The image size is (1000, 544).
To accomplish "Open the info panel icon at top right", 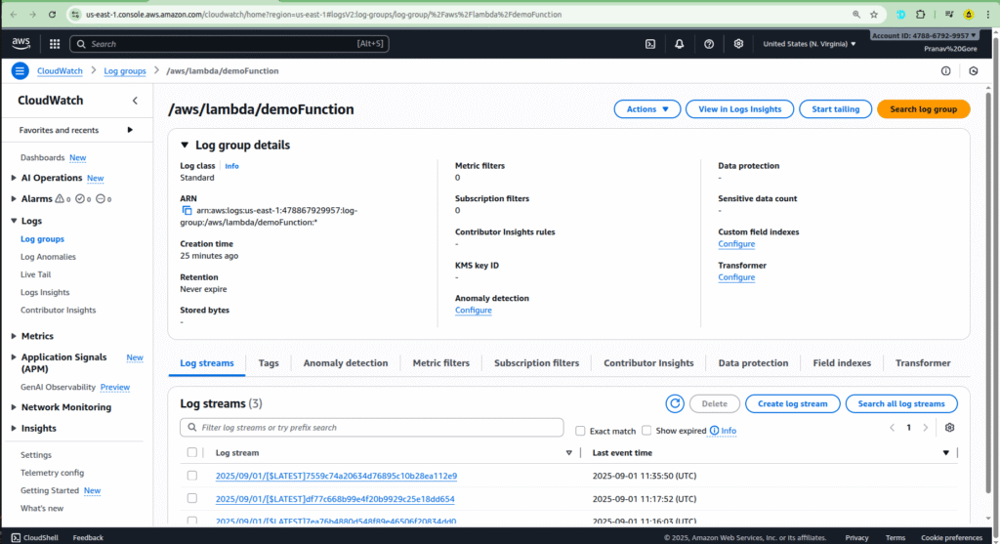I will click(x=945, y=70).
